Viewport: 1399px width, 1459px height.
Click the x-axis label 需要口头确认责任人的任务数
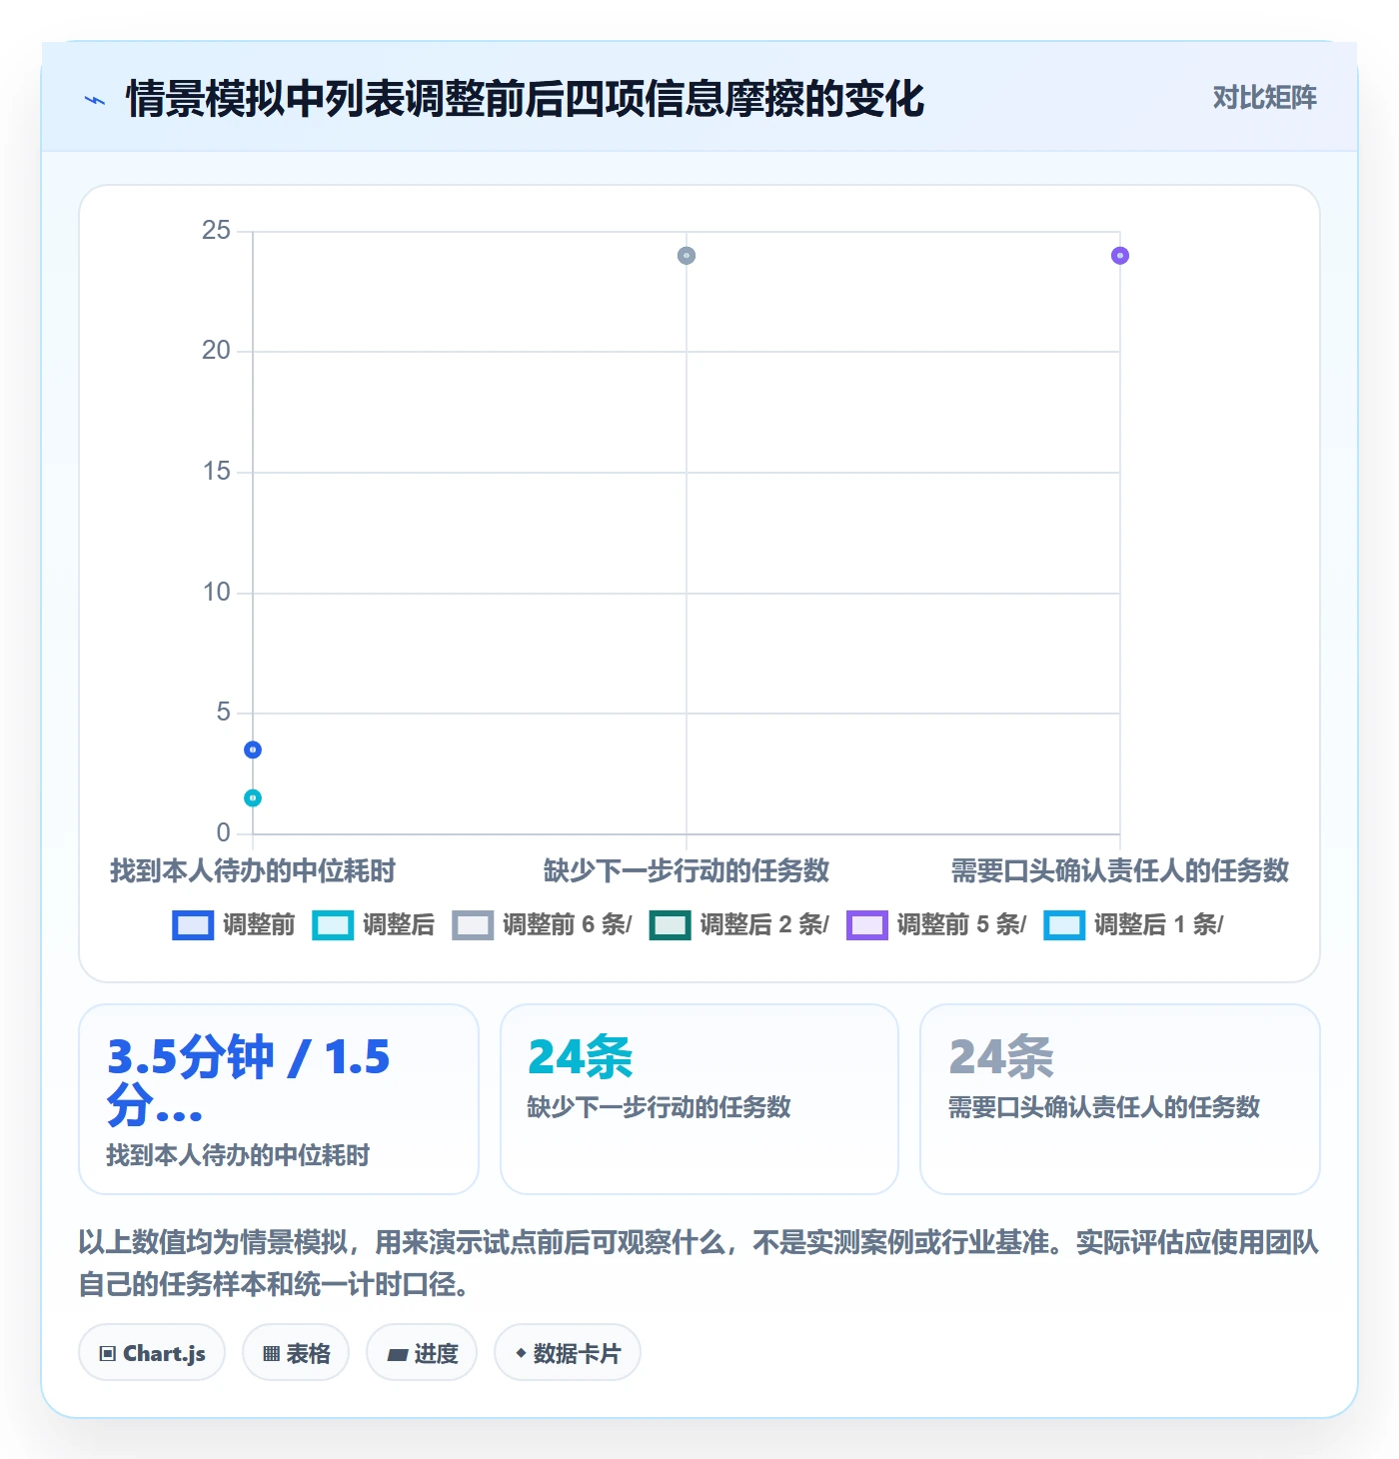point(1120,871)
